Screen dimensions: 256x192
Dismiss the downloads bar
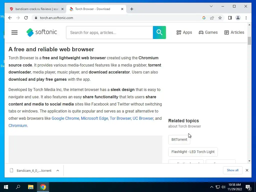[x=247, y=170]
